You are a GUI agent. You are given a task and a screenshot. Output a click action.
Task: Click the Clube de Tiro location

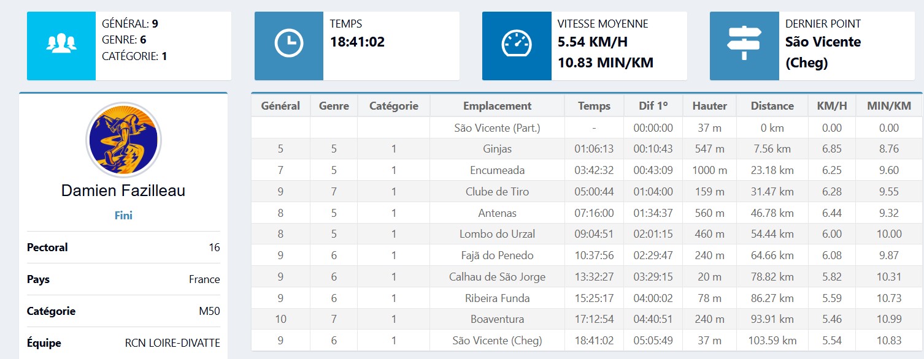497,192
